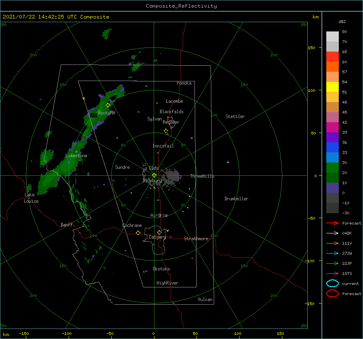Click the white 04DK arrow legend icon

[x=332, y=233]
